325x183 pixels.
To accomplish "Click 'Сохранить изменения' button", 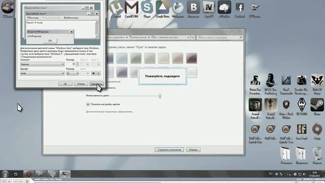I will (169, 149).
